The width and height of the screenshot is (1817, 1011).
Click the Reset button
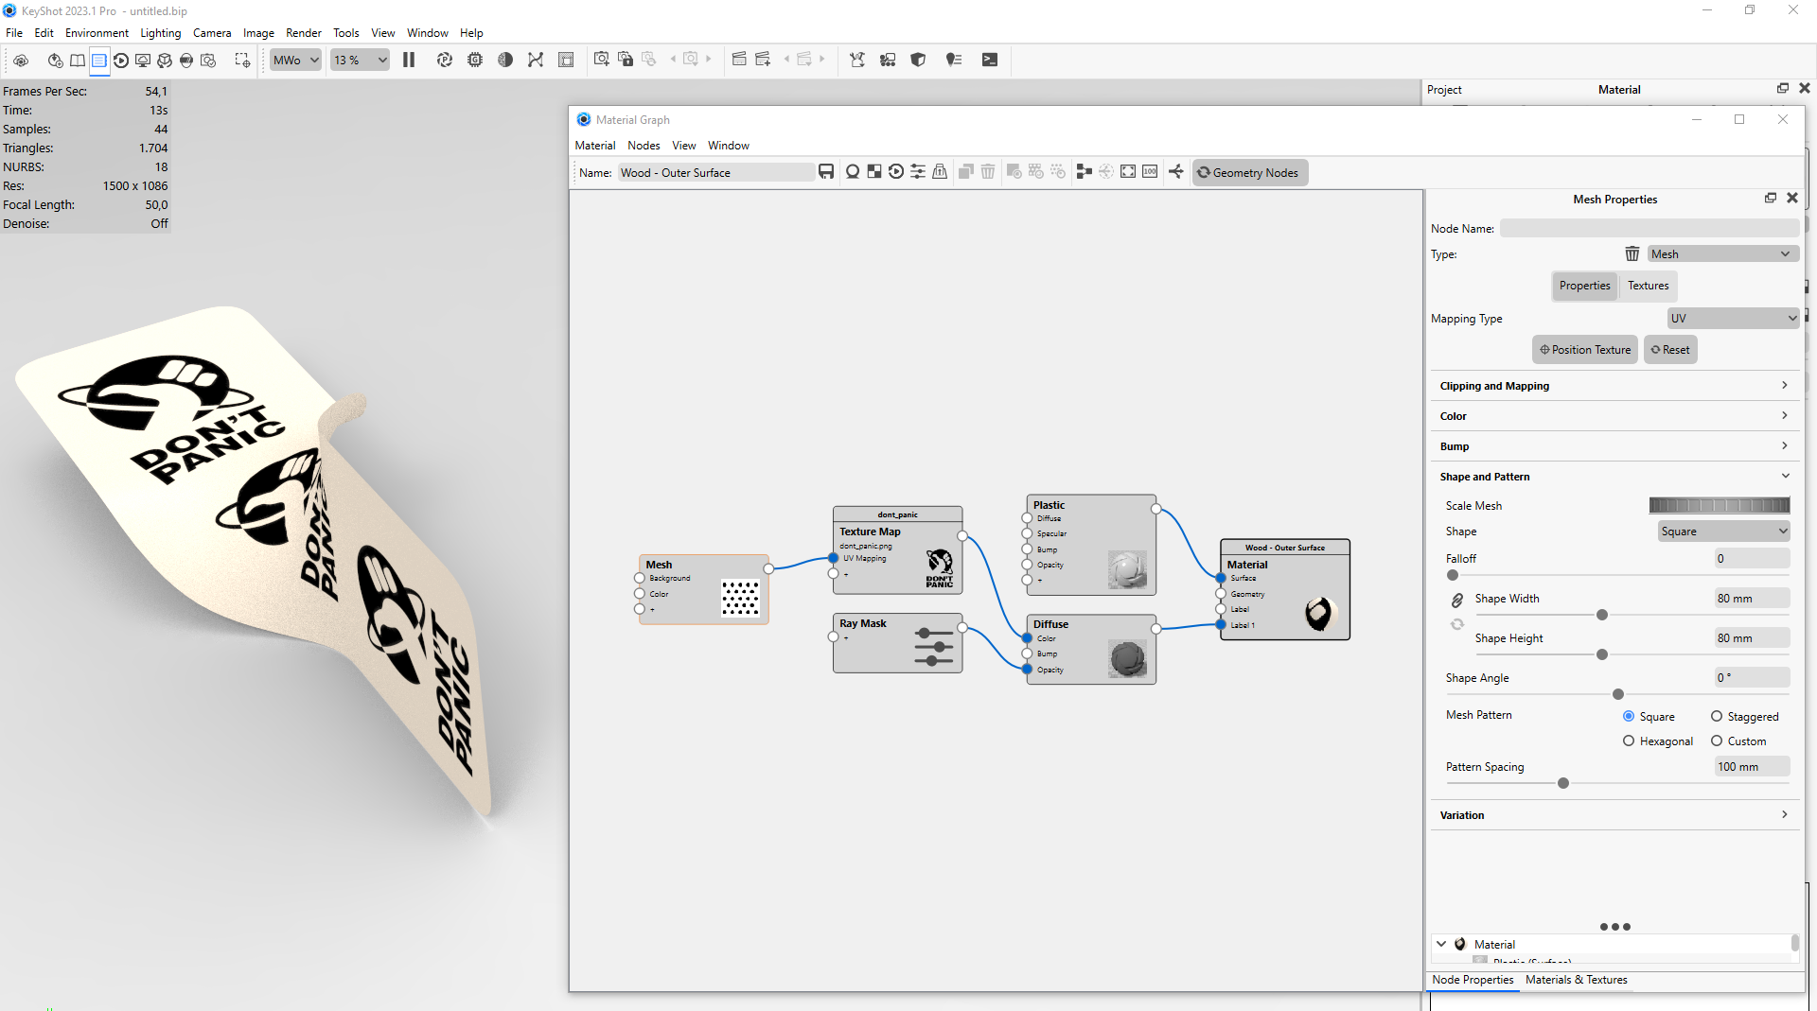[1670, 350]
